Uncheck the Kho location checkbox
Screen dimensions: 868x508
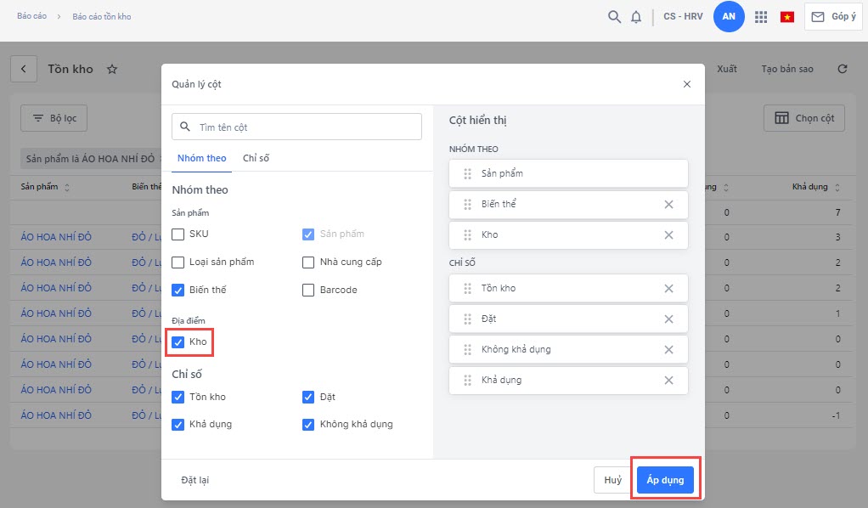178,341
